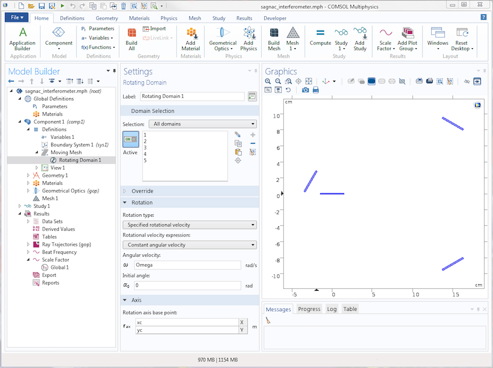Open the Functions dropdown button
The width and height of the screenshot is (493, 368).
[98, 47]
